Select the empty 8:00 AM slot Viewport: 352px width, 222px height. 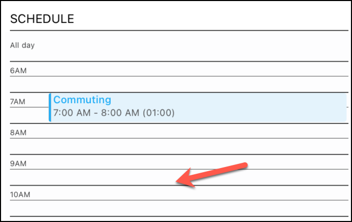tap(179, 131)
